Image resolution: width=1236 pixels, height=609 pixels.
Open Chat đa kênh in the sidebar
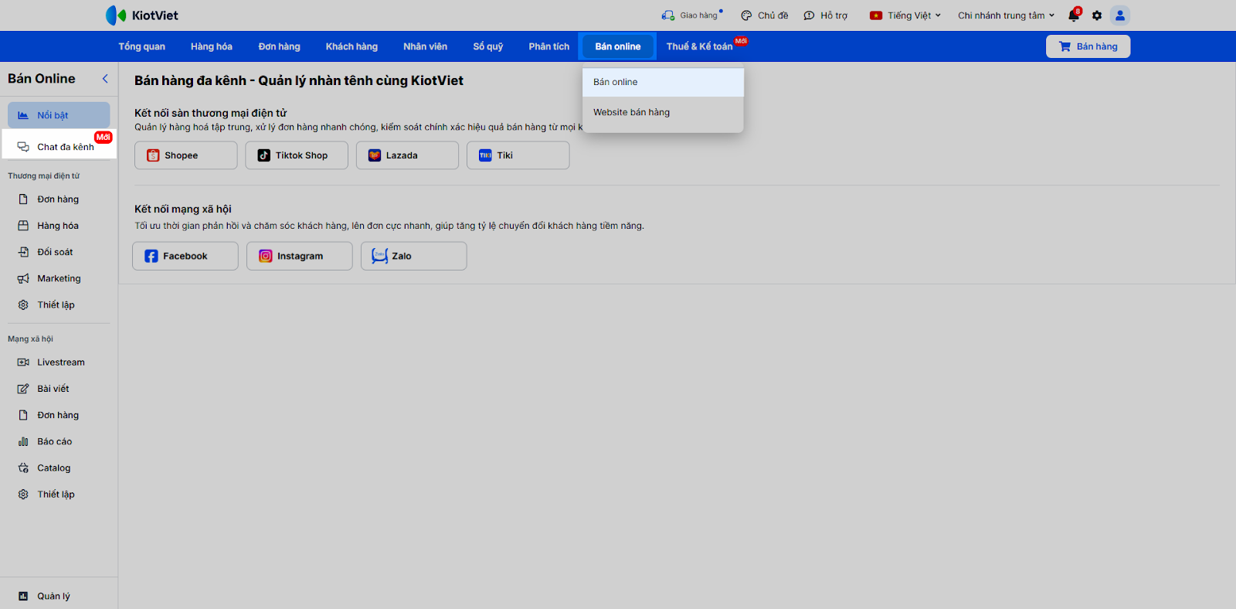(59, 147)
